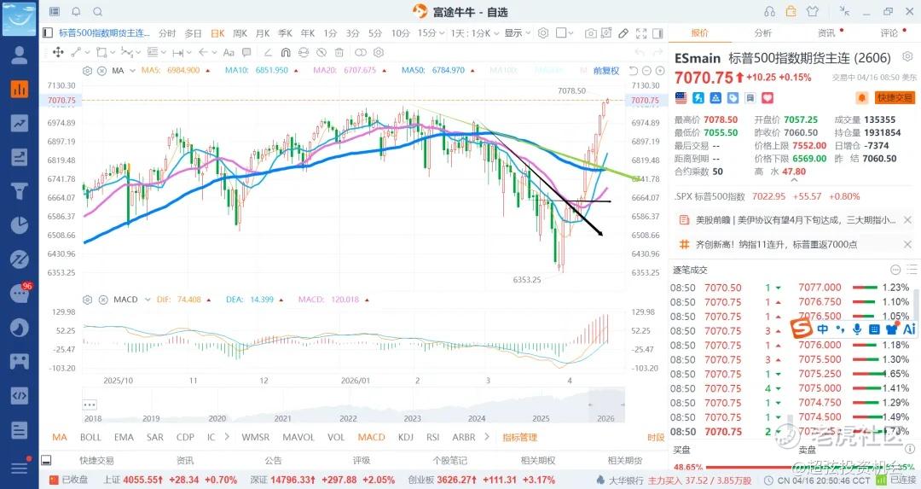Collapse the quote details chevron
Viewport: 921px width, 489px height.
[x=794, y=180]
